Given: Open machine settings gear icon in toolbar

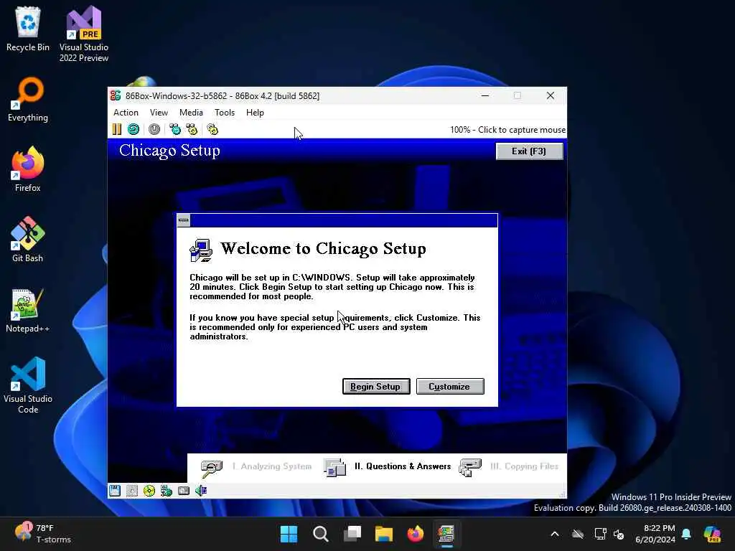Looking at the screenshot, I should click(212, 129).
